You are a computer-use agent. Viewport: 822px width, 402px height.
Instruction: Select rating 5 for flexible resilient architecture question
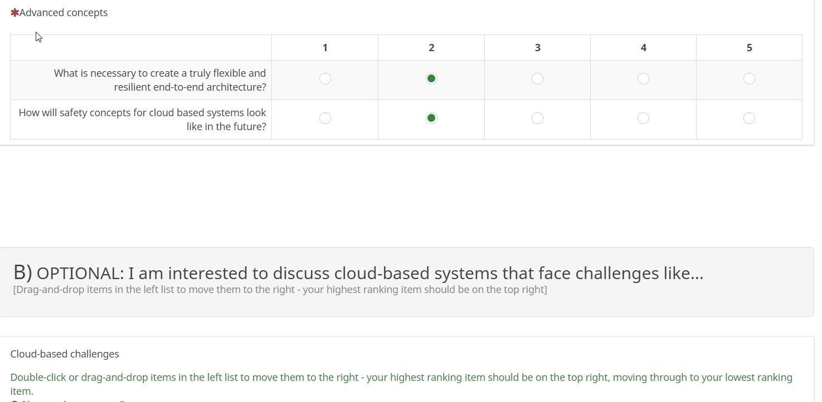[x=749, y=79]
